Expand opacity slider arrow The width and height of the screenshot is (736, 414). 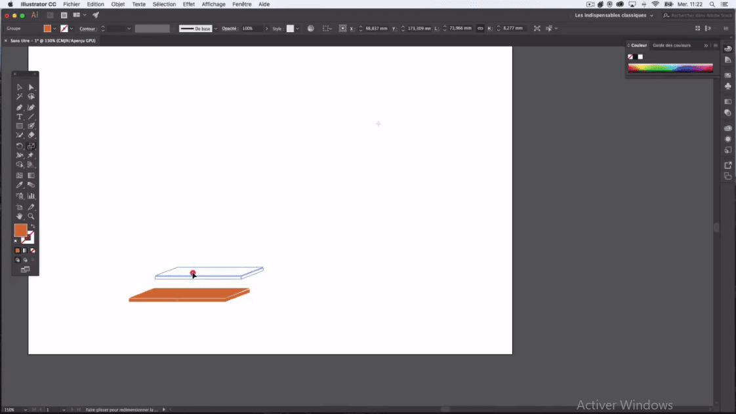tap(266, 29)
